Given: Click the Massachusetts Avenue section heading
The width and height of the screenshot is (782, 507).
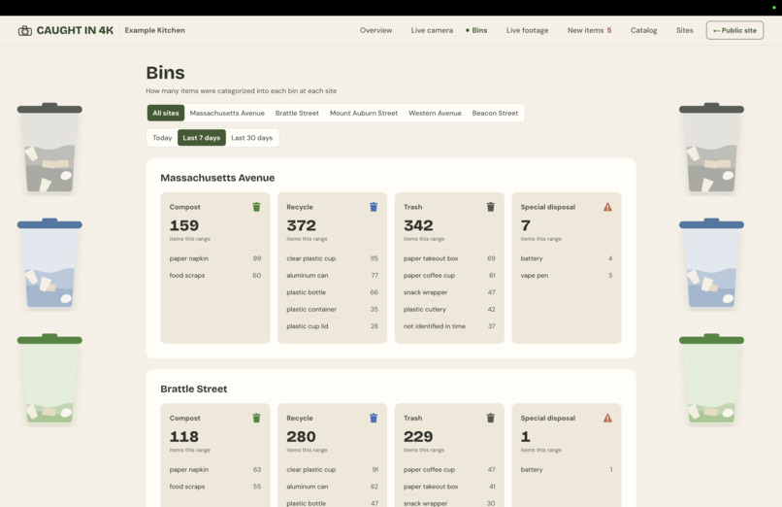Looking at the screenshot, I should [217, 178].
